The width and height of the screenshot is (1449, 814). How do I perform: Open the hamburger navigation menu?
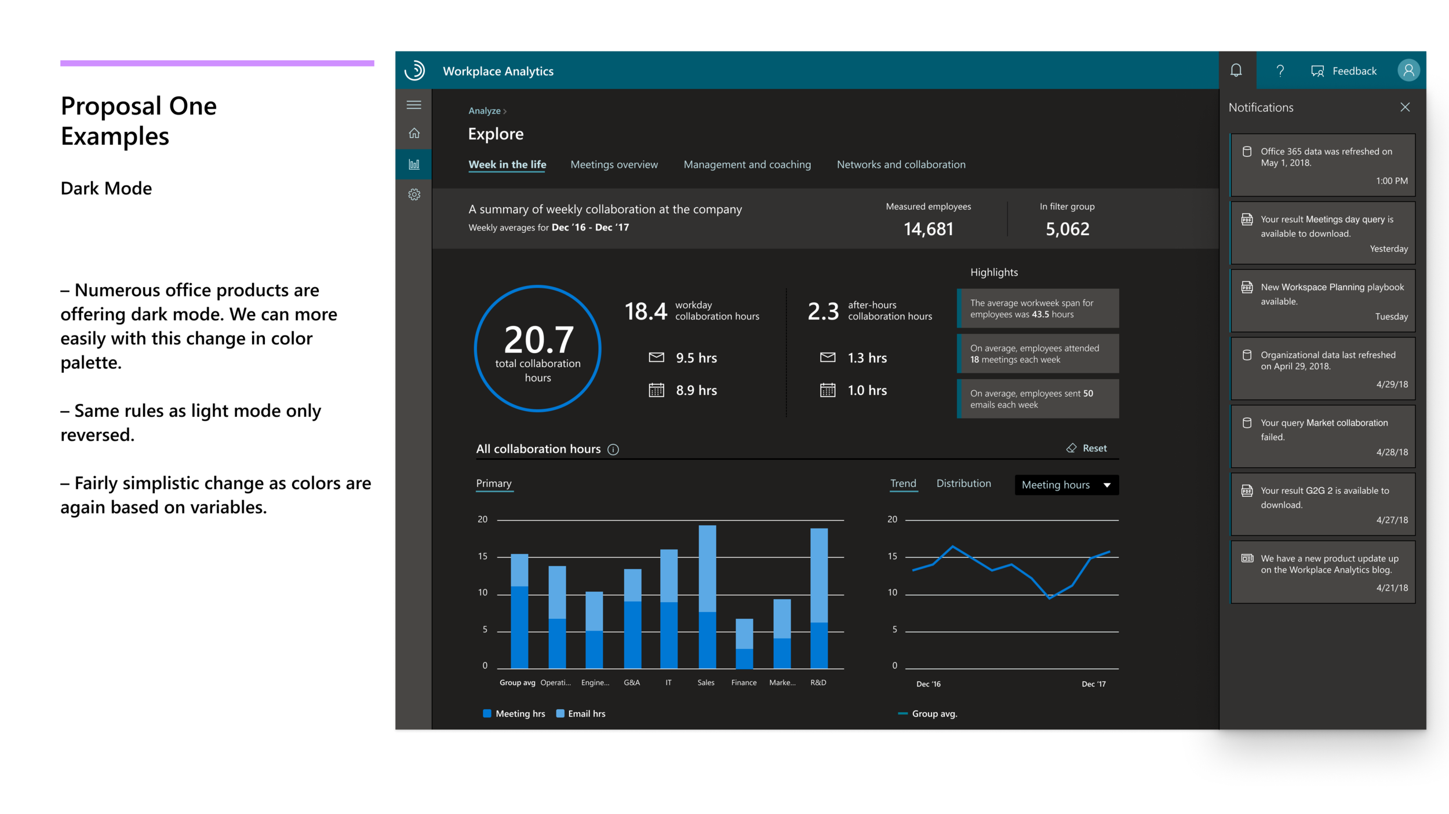[414, 105]
